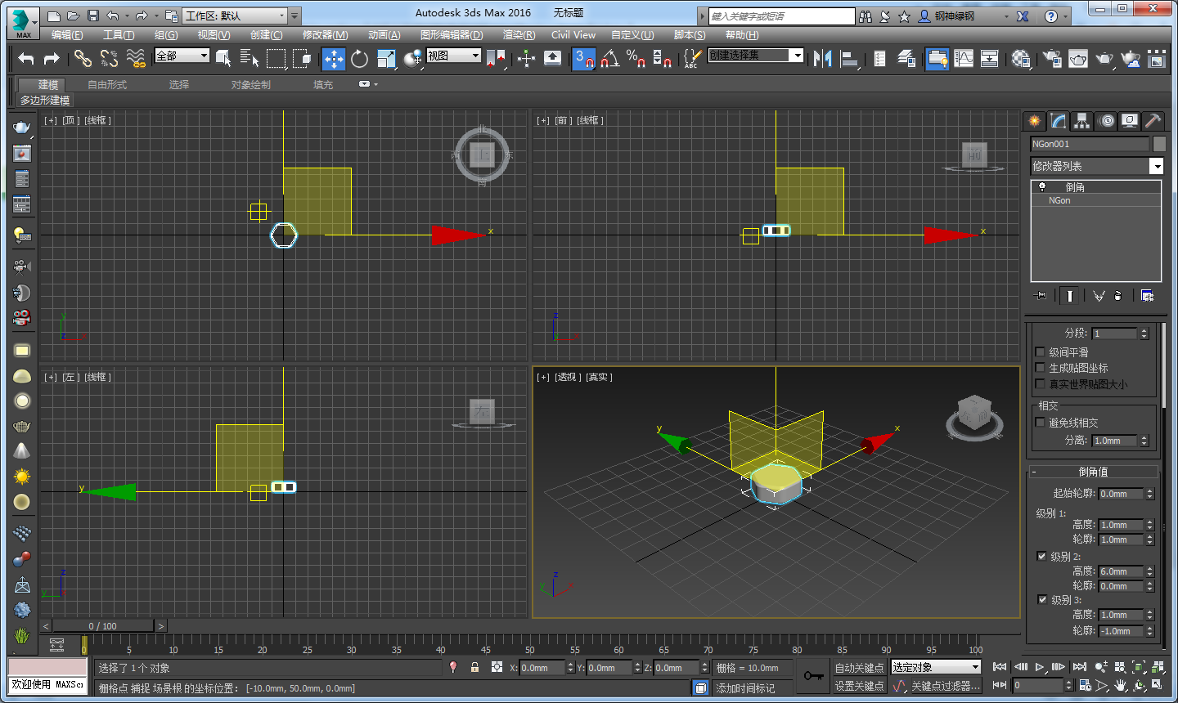Click the 多边形建模 panel button
The width and height of the screenshot is (1178, 703).
click(45, 101)
